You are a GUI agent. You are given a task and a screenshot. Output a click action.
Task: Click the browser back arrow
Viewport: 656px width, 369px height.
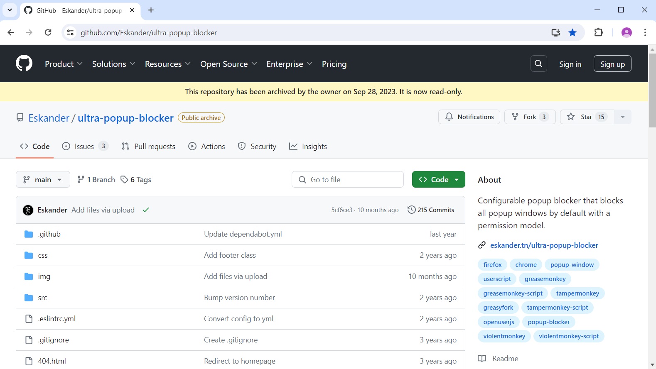coord(11,32)
